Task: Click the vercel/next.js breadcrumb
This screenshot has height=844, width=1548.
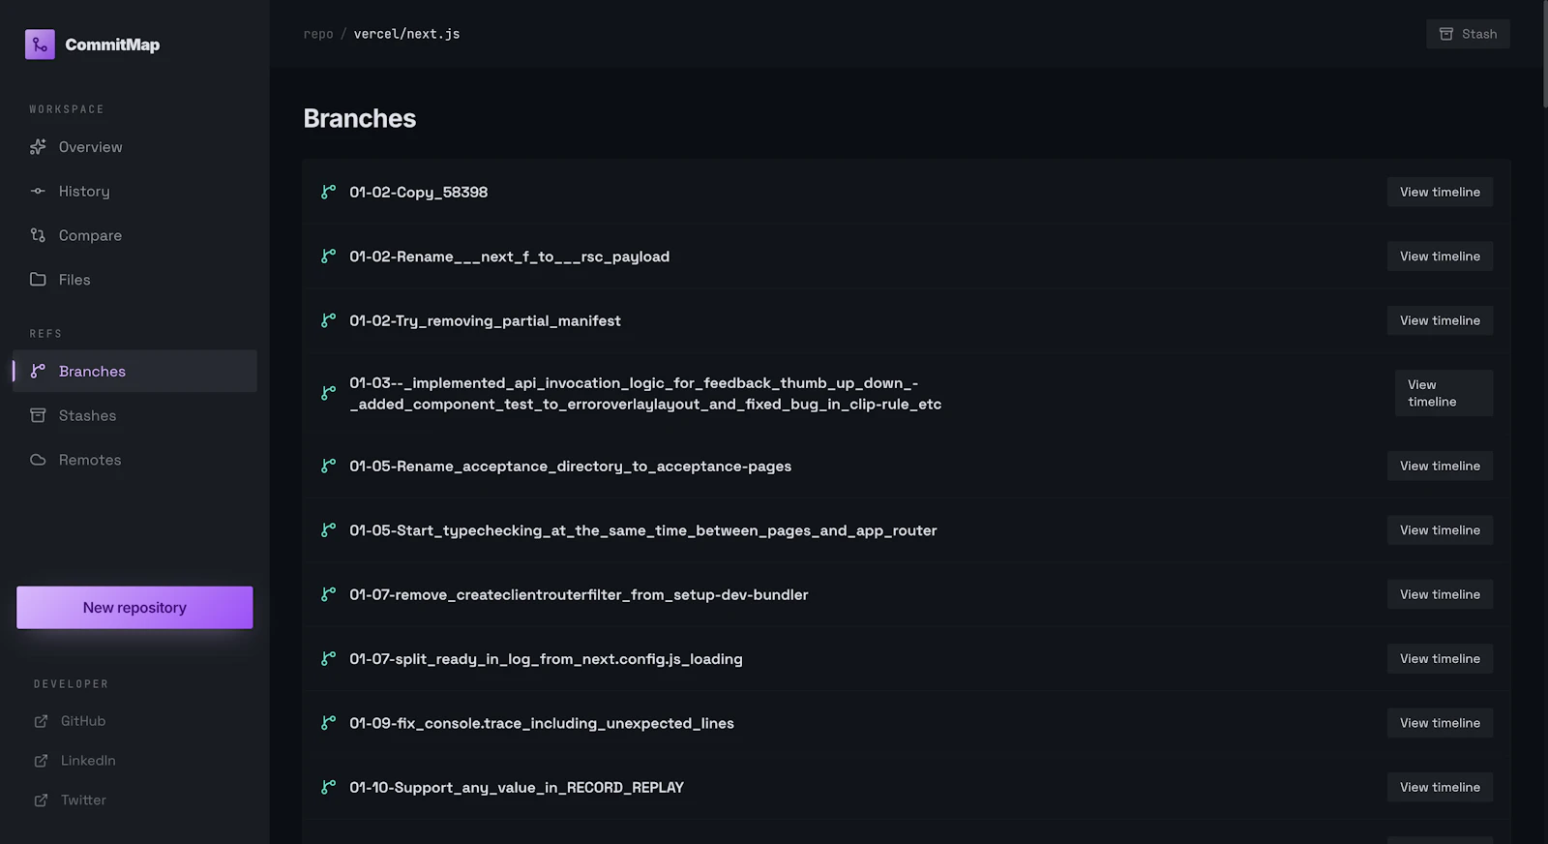Action: [406, 34]
